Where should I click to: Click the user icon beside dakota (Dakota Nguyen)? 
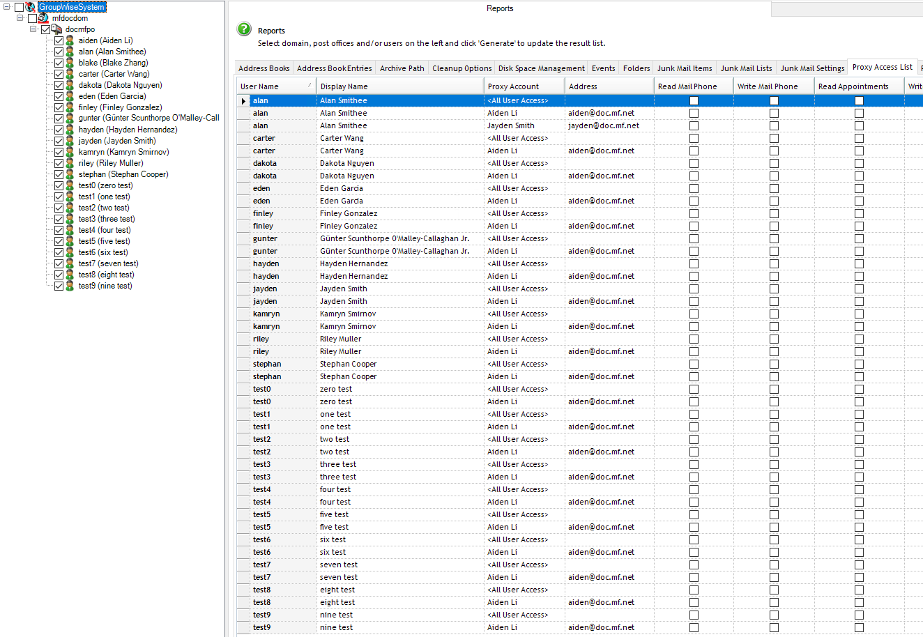click(x=70, y=85)
